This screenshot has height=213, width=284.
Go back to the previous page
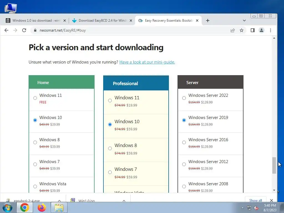pos(6,30)
